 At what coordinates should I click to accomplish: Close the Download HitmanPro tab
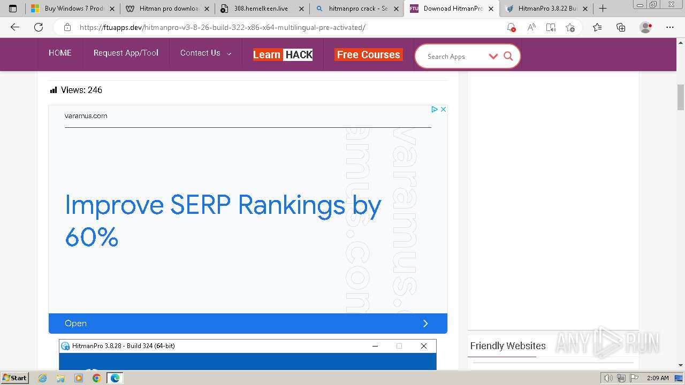point(491,9)
